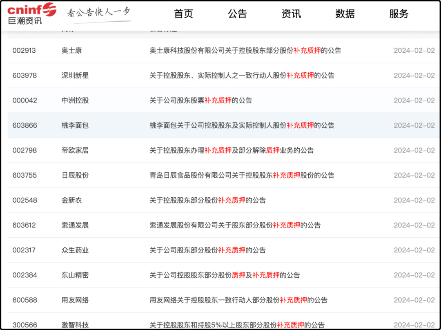Click stock code 002317

24,250
